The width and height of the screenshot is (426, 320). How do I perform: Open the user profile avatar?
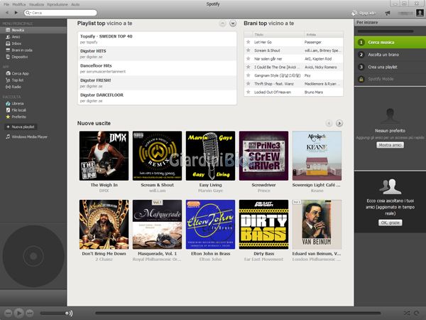click(420, 13)
